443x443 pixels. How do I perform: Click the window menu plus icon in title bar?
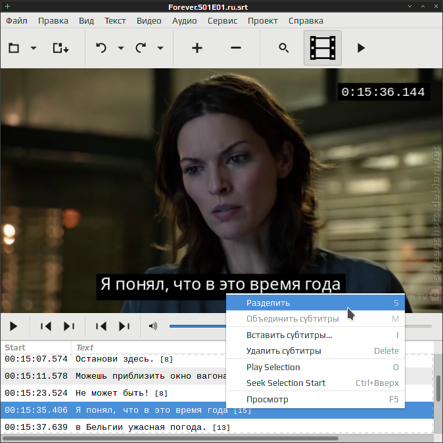tap(8, 6)
